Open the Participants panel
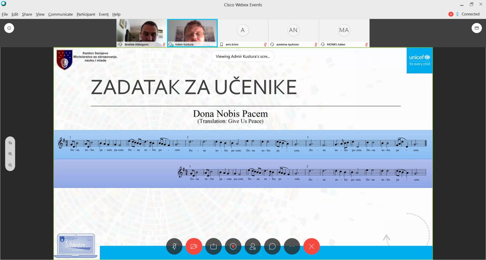486x260 pixels. coord(253,246)
